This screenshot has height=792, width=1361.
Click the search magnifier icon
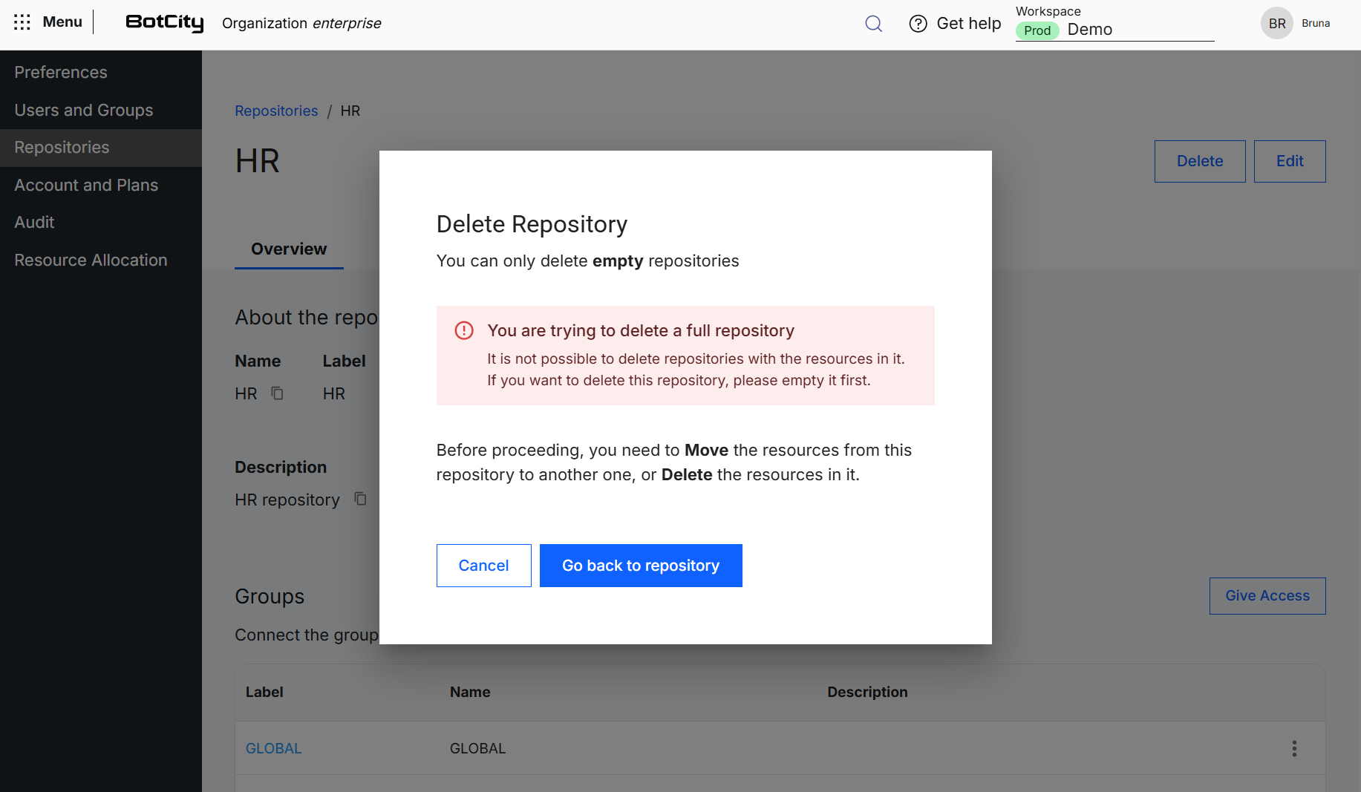[874, 24]
